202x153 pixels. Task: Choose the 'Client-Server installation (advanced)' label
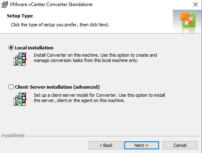coord(57,87)
